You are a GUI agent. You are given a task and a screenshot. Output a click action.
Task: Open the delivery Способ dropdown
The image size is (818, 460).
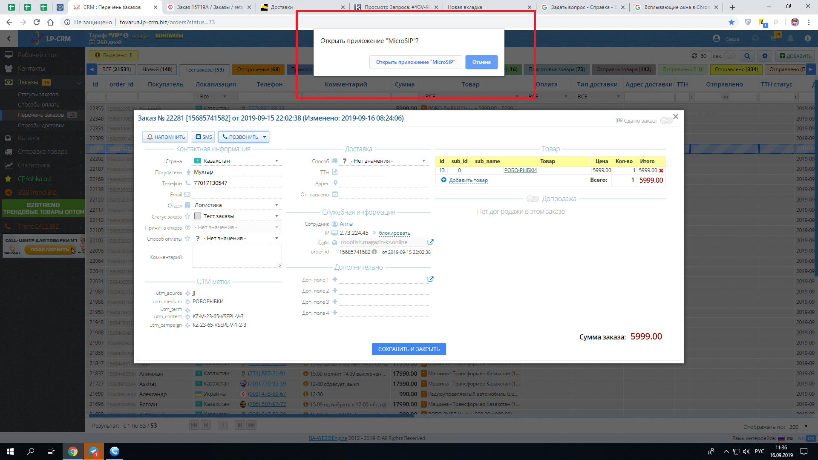(x=384, y=161)
